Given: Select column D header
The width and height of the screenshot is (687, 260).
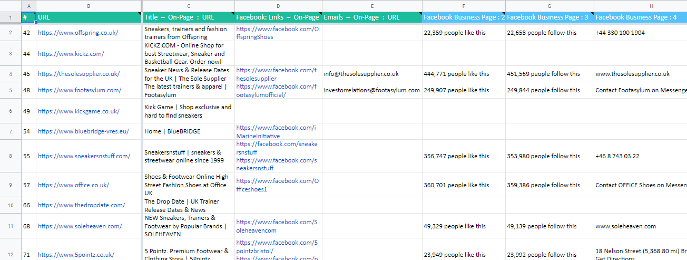Looking at the screenshot, I should point(278,5).
